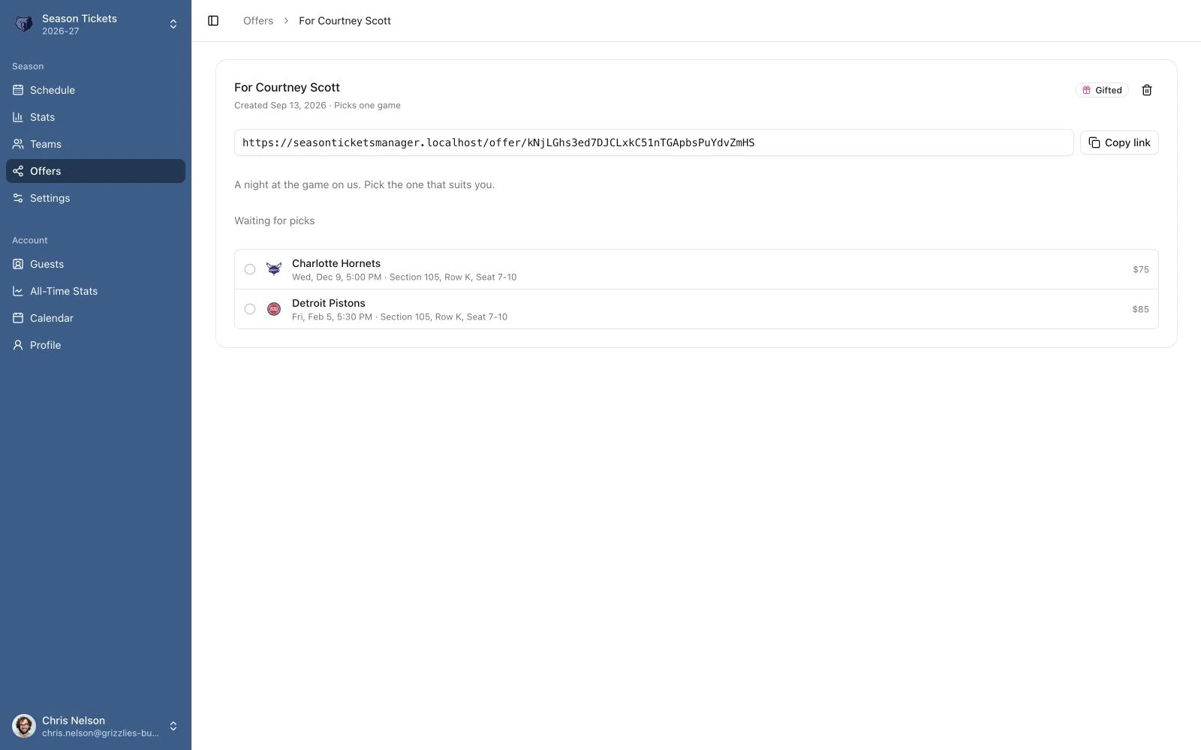Click the offer URL field
Viewport: 1201px width, 750px height.
(654, 142)
